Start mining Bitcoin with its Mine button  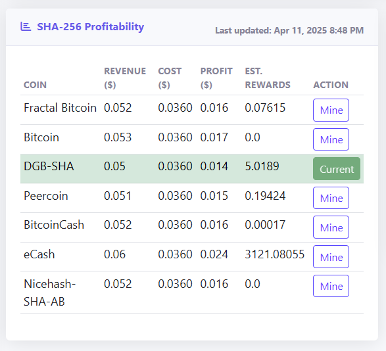[331, 139]
